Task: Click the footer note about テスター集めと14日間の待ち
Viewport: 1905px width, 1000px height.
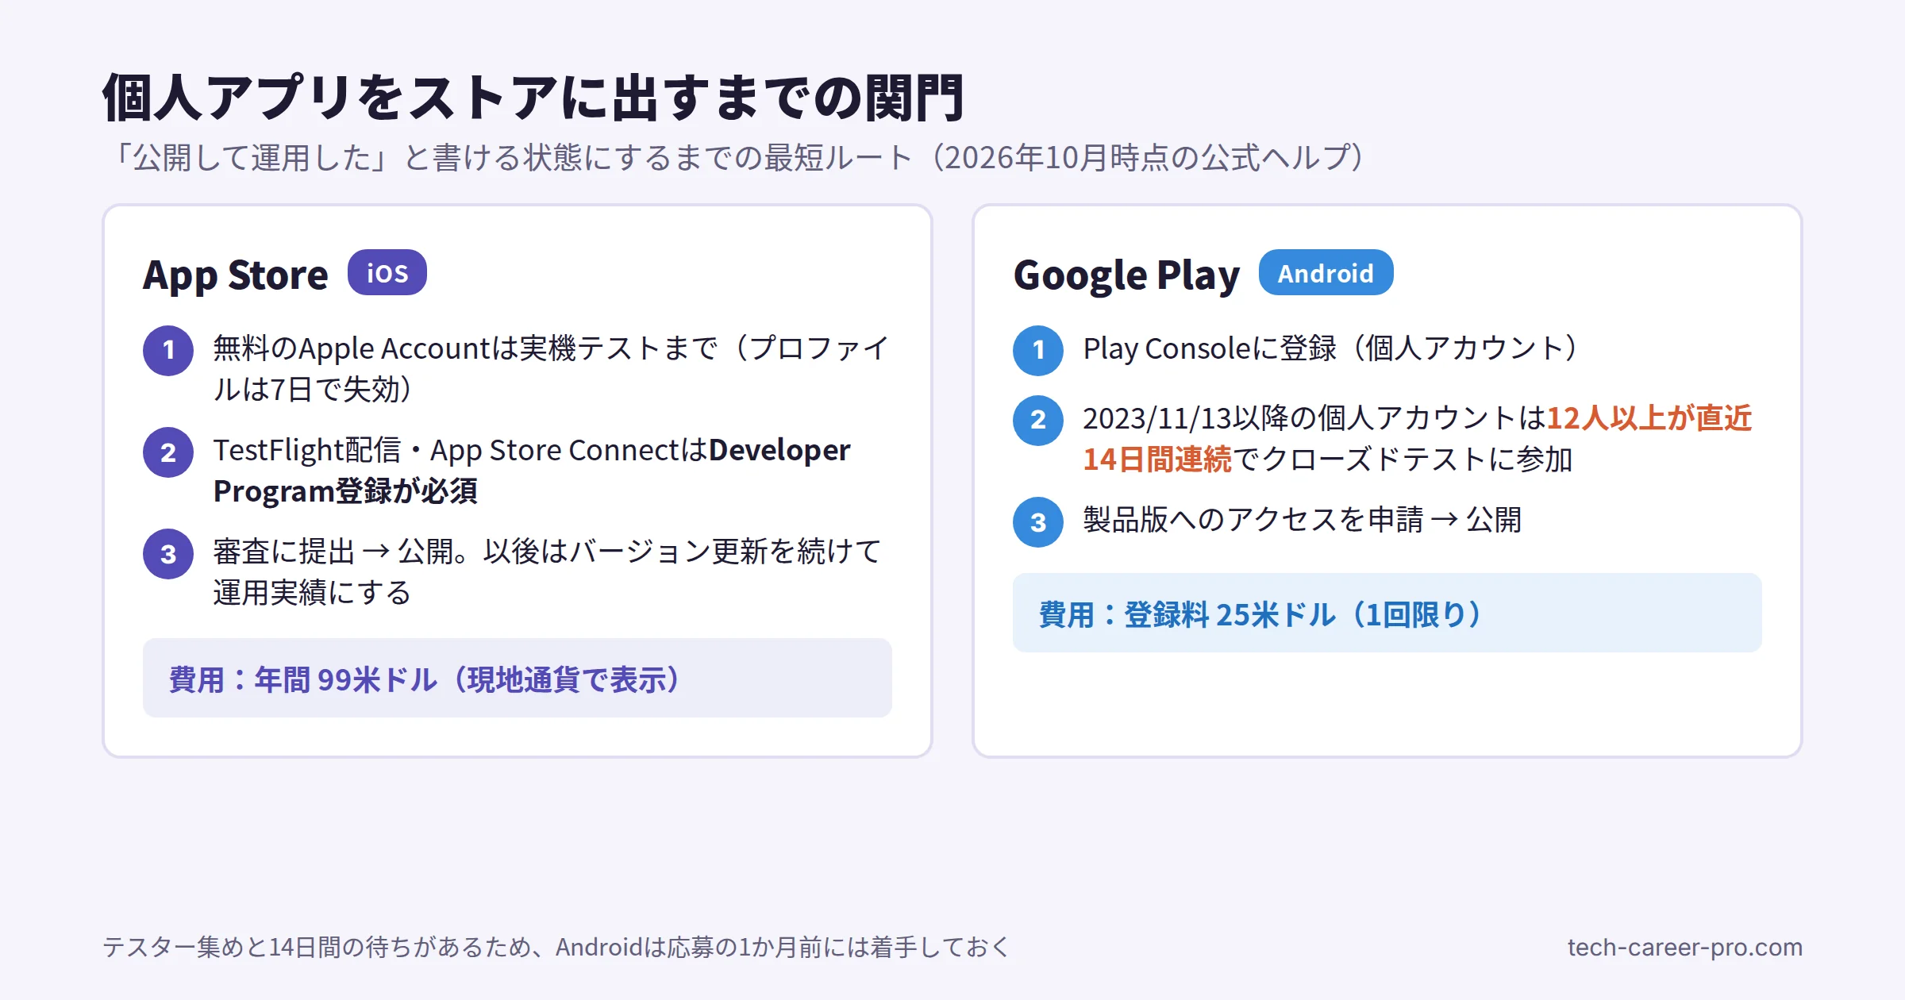Action: click(556, 947)
